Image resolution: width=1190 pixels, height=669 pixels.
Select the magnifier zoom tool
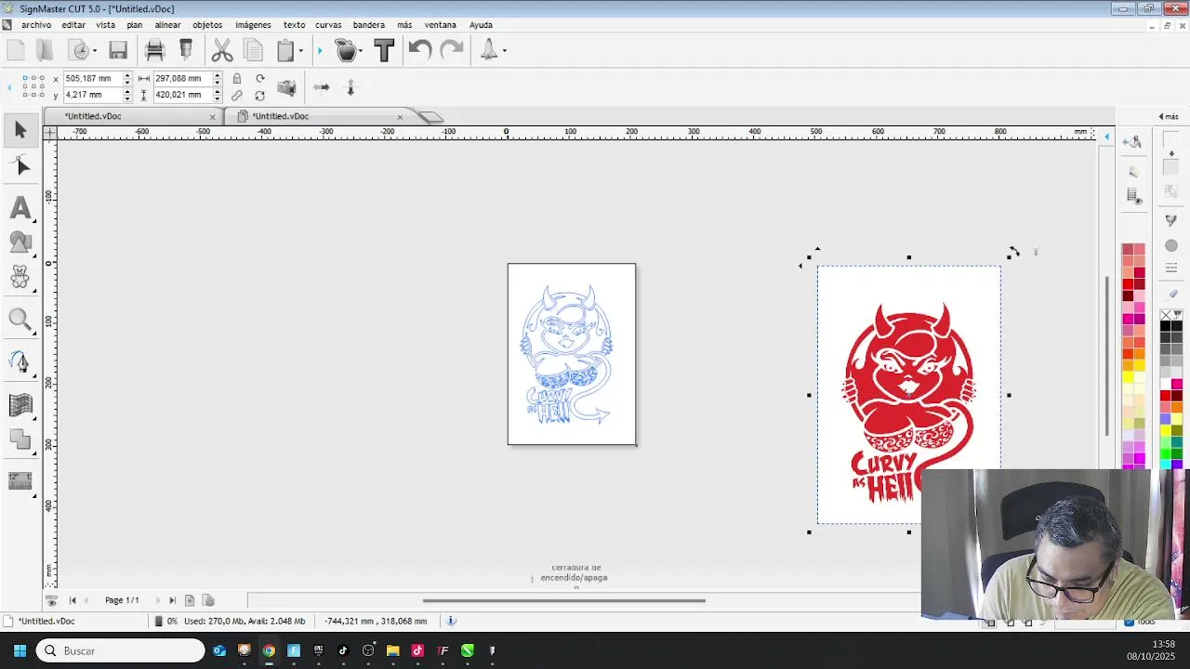point(20,321)
